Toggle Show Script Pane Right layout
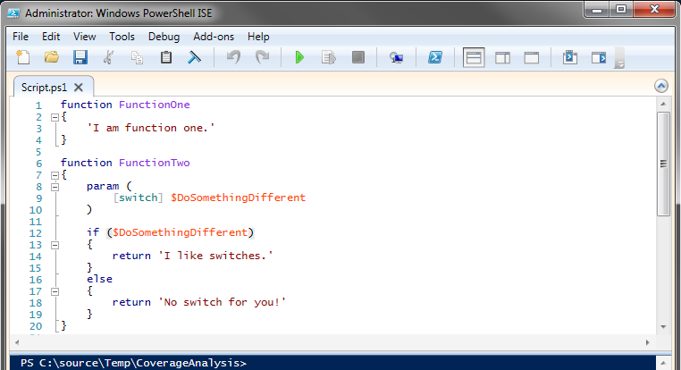The height and width of the screenshot is (370, 681). 502,58
